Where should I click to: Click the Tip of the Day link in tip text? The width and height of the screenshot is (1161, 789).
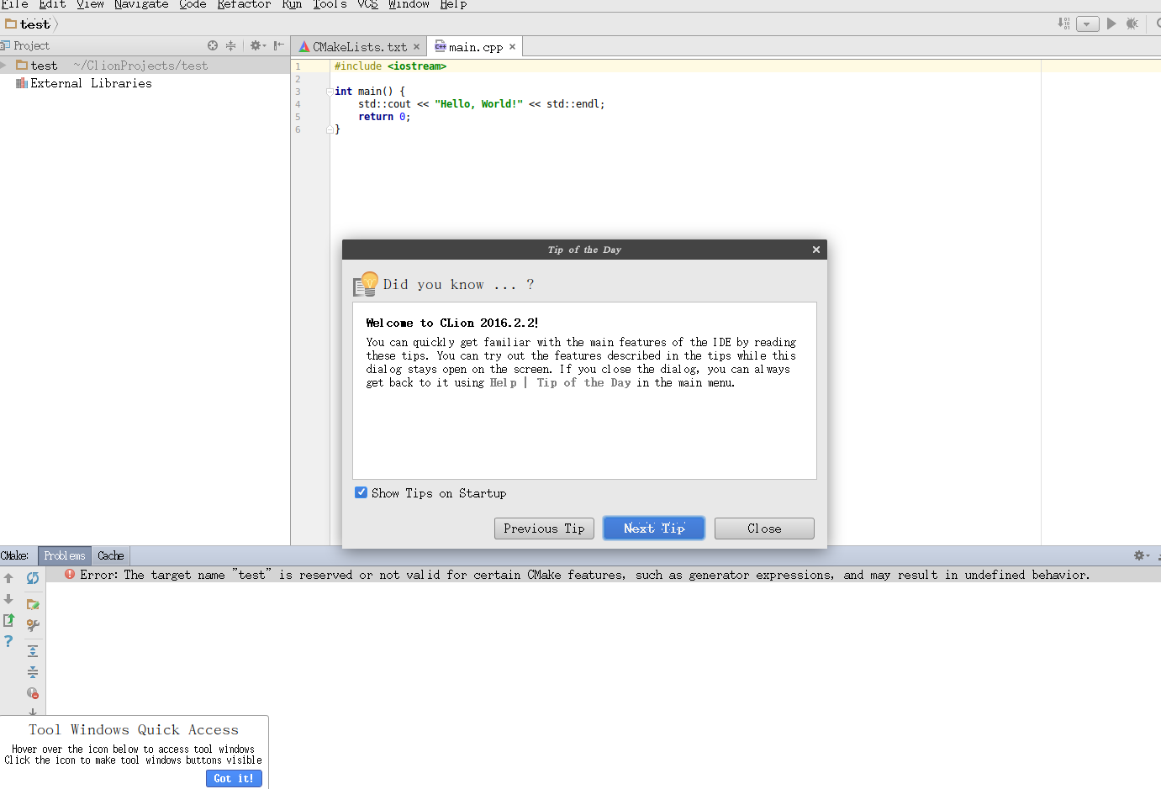pyautogui.click(x=583, y=382)
